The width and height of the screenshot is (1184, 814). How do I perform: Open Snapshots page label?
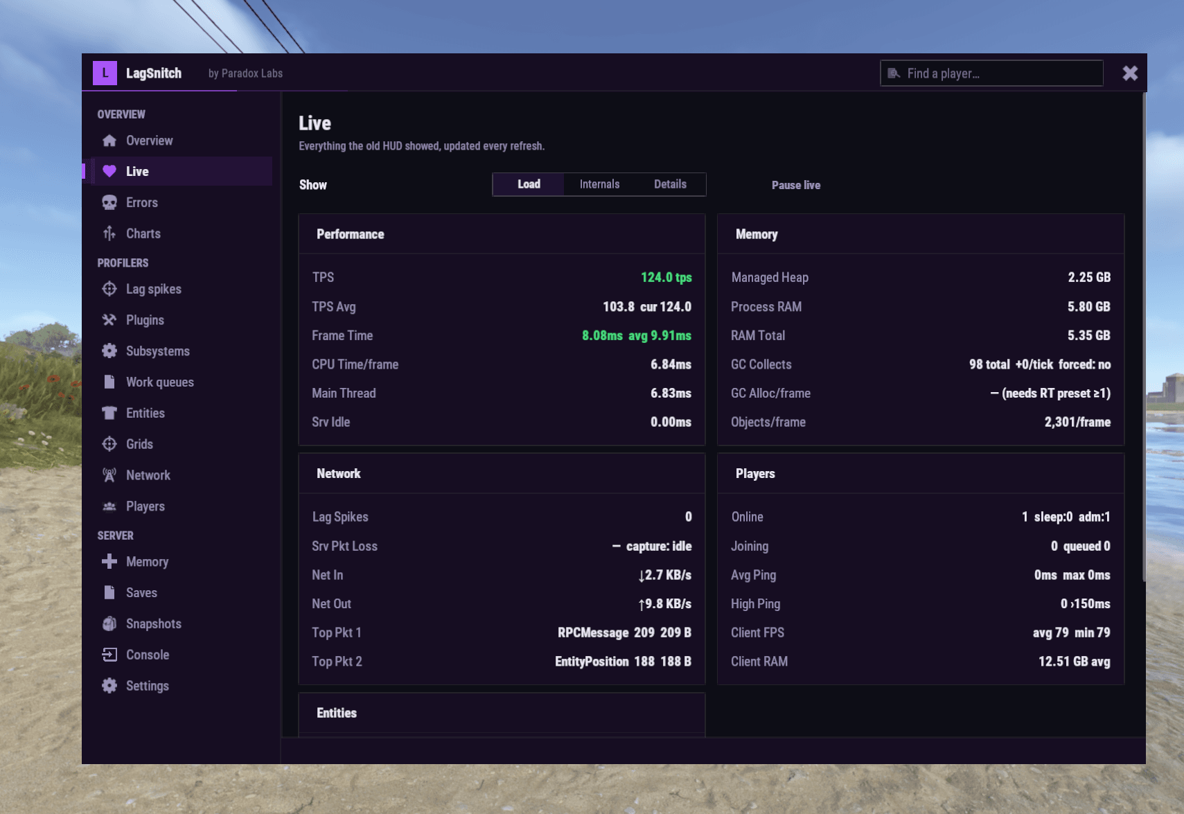154,623
